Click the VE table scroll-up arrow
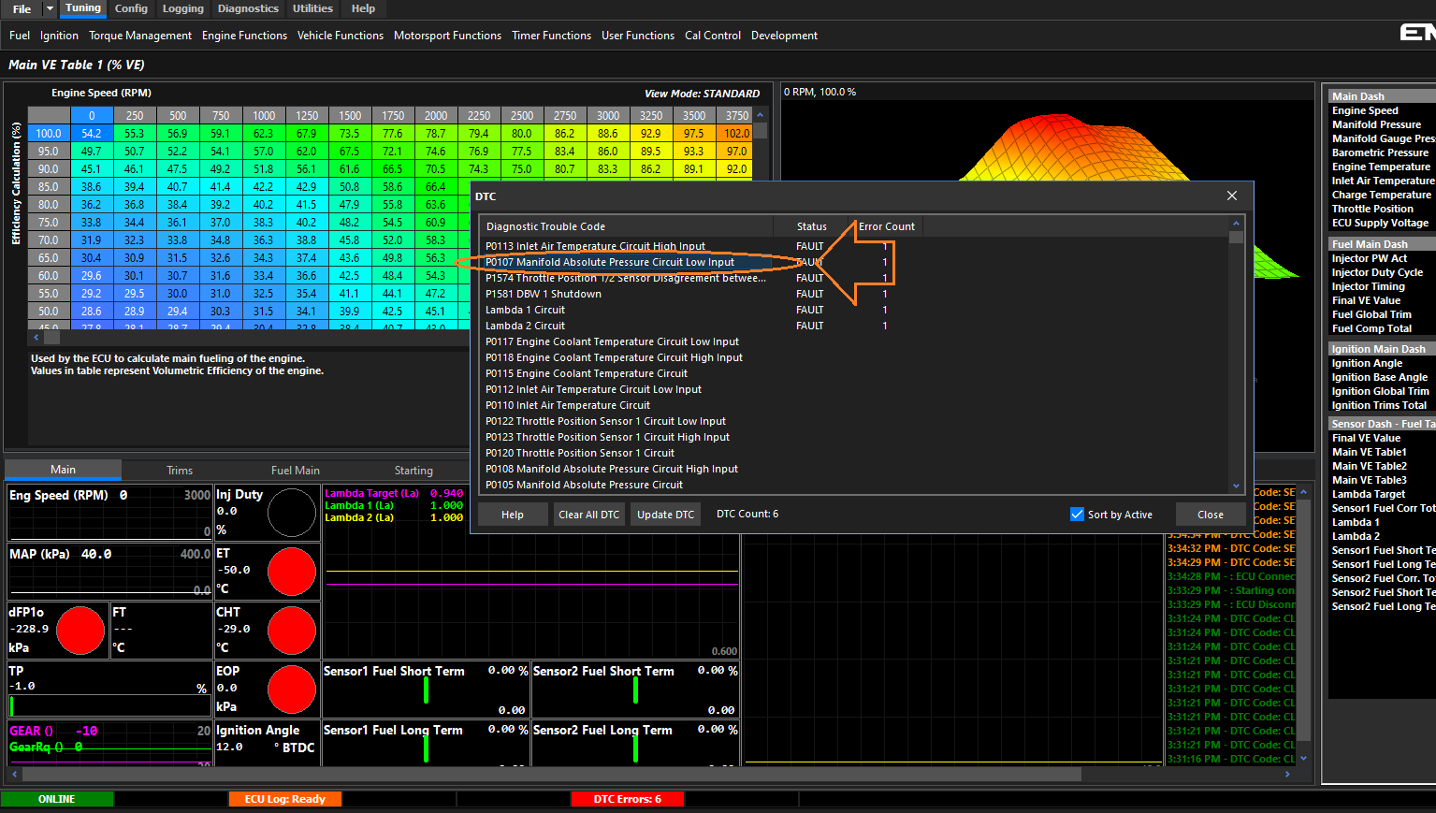This screenshot has height=813, width=1436. tap(760, 115)
